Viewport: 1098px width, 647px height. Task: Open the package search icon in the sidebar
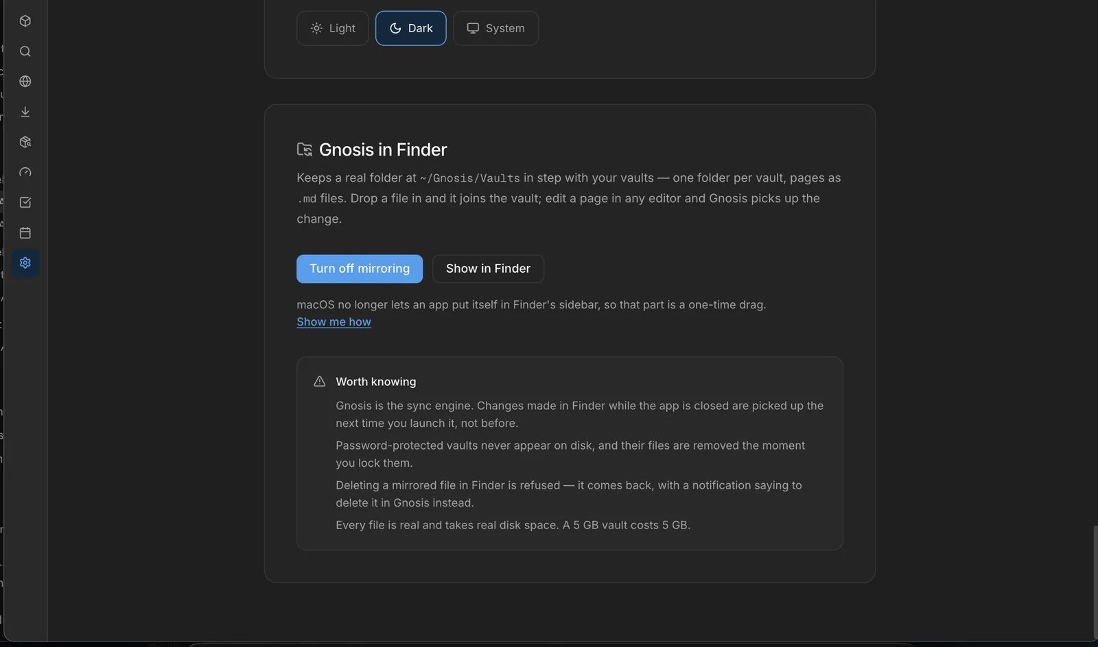click(x=25, y=142)
